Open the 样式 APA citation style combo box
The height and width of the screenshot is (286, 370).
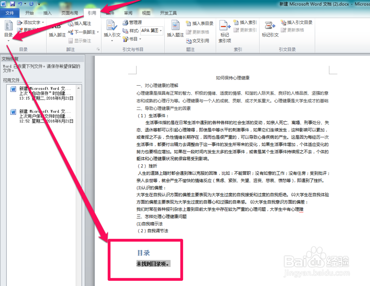pyautogui.click(x=152, y=31)
